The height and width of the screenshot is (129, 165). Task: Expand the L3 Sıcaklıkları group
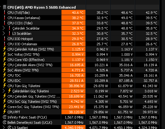coord(4,34)
